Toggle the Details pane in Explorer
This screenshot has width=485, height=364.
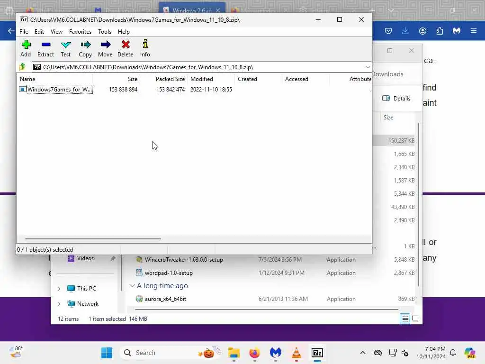(396, 99)
